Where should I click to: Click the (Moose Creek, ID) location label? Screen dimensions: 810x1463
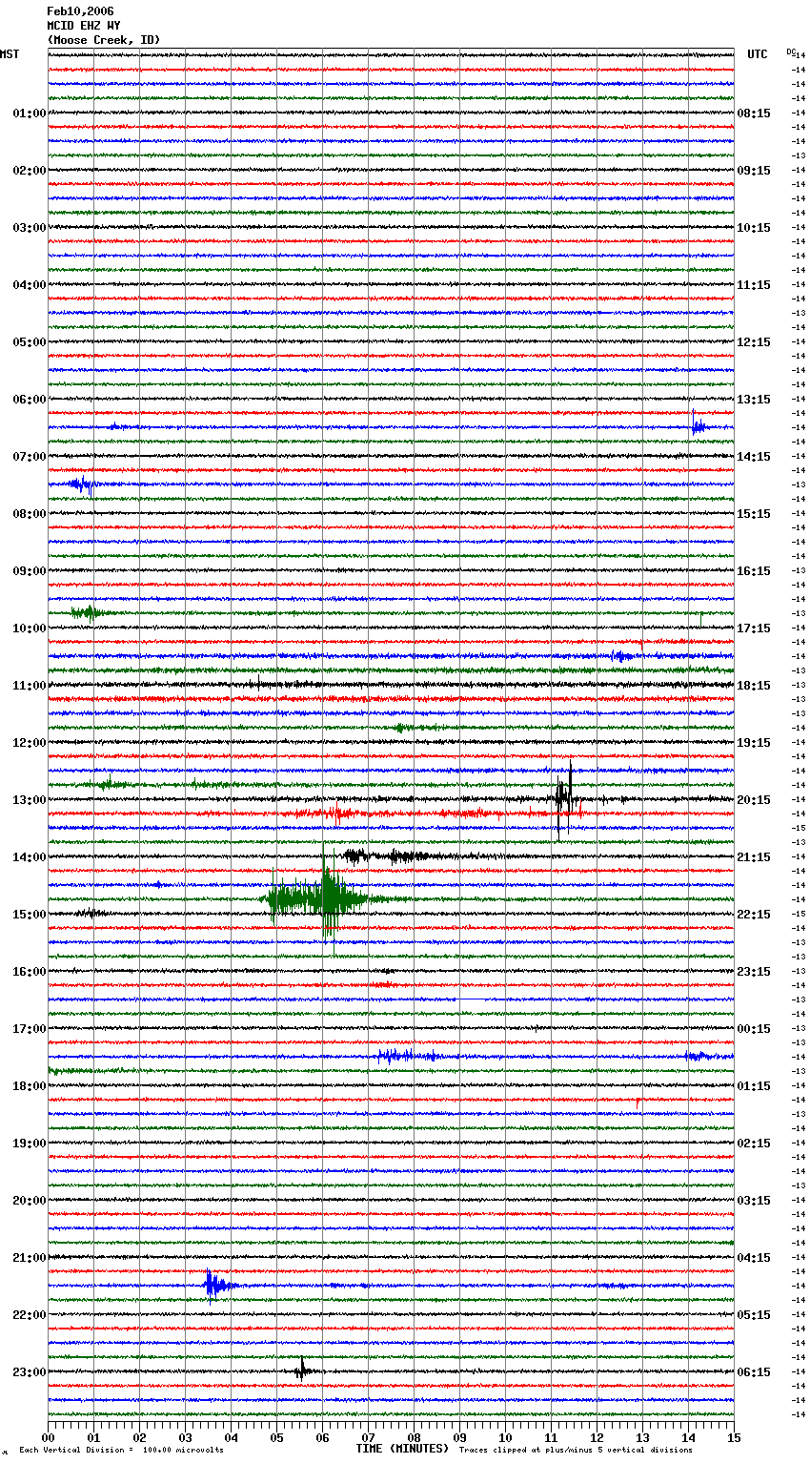[104, 40]
